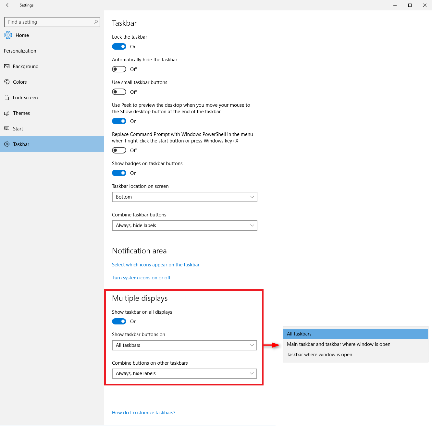Open the Combine buttons on other taskbars dropdown
The height and width of the screenshot is (426, 432).
(x=184, y=373)
